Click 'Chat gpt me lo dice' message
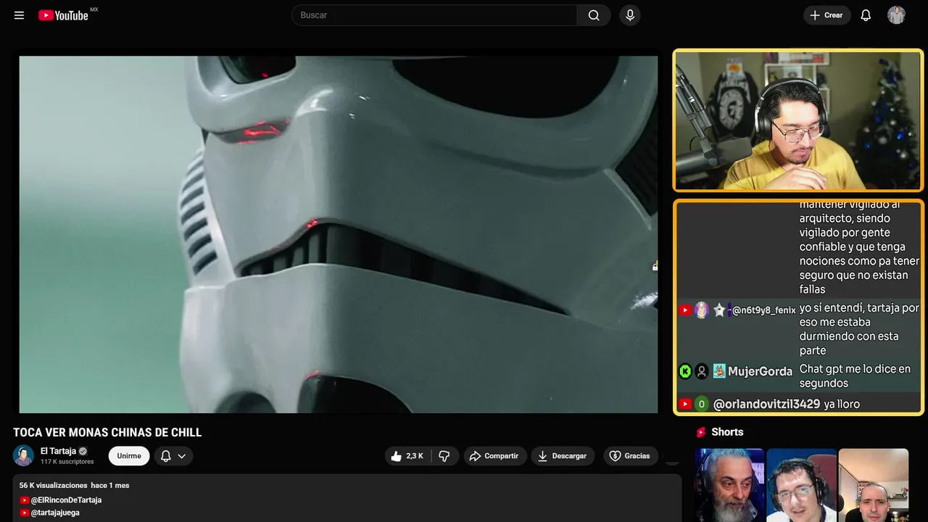928x522 pixels. (x=855, y=376)
